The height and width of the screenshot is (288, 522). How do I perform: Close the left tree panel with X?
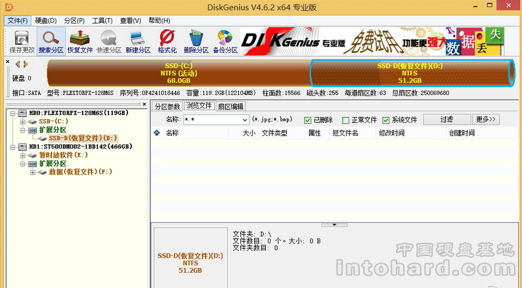[144, 104]
